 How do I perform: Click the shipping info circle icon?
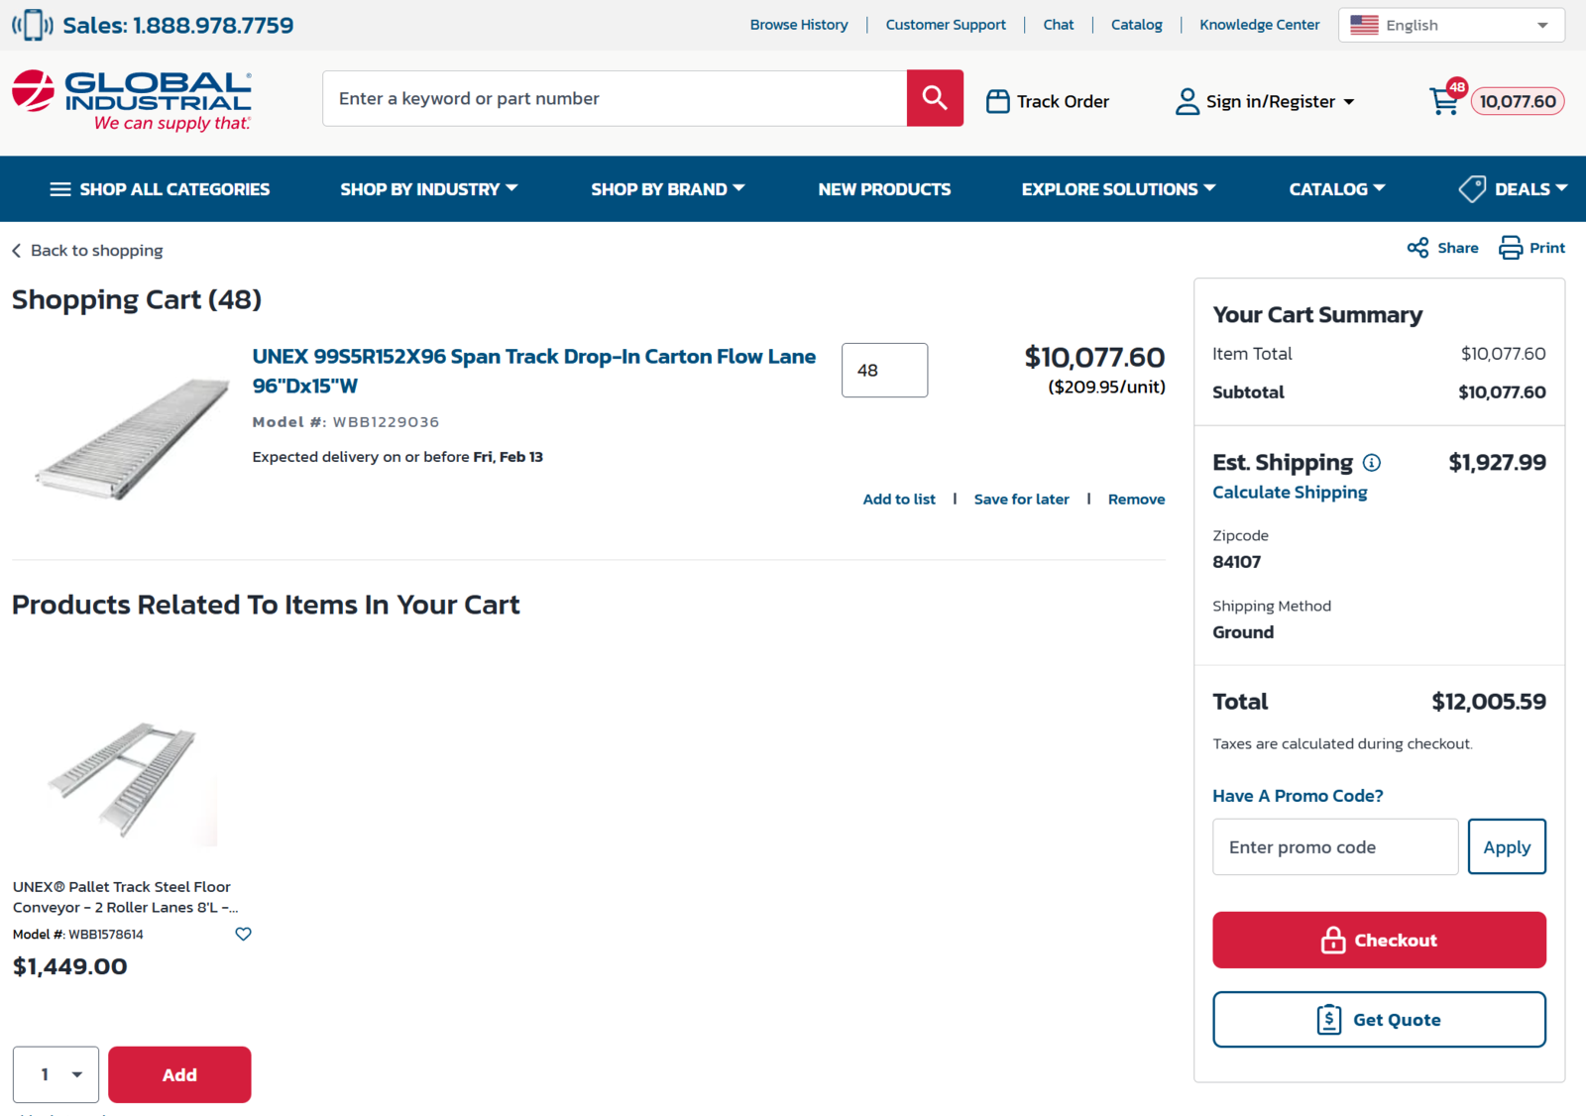pos(1372,463)
